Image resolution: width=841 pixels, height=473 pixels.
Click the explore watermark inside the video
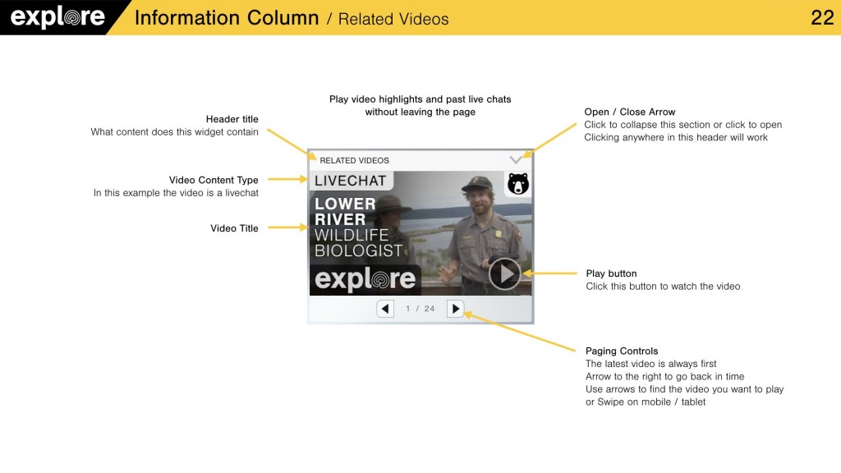365,279
